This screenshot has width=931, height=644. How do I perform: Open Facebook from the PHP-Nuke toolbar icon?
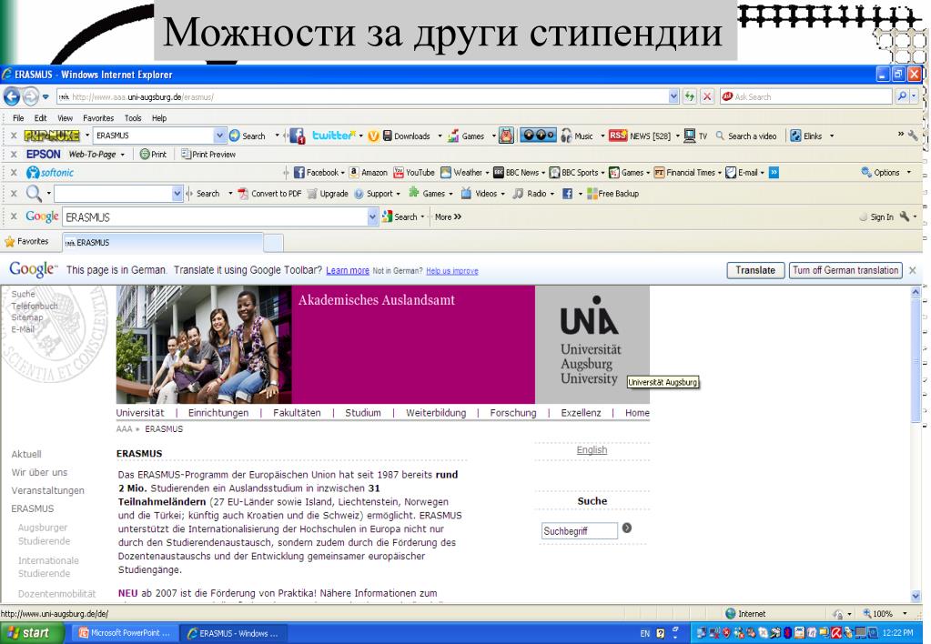pos(297,136)
